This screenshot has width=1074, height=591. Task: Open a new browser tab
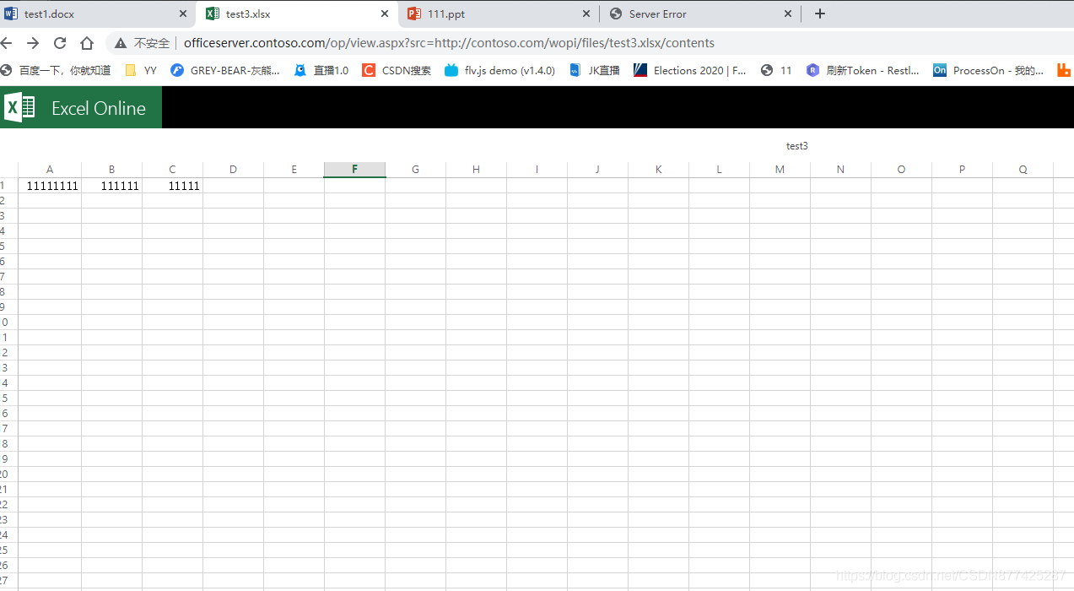click(819, 14)
